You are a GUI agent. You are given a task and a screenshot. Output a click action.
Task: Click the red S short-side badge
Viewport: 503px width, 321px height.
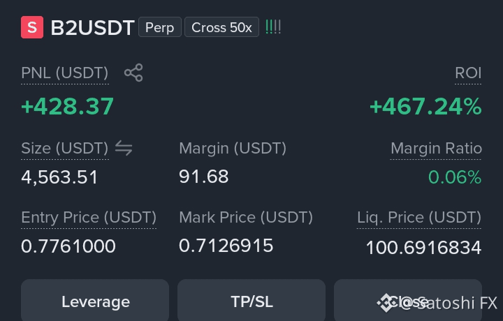[x=32, y=27]
